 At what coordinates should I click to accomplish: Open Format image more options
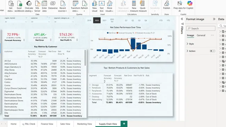[212, 35]
